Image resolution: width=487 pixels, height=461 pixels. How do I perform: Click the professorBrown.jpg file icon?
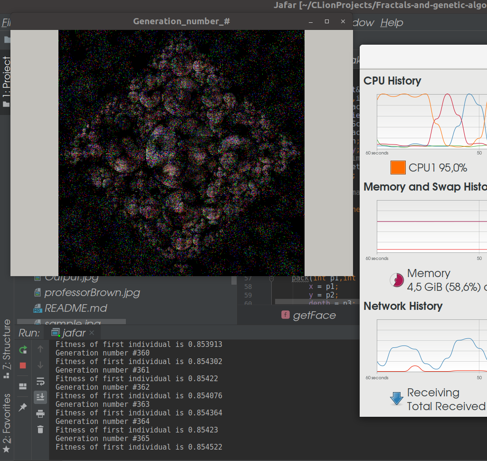click(37, 292)
